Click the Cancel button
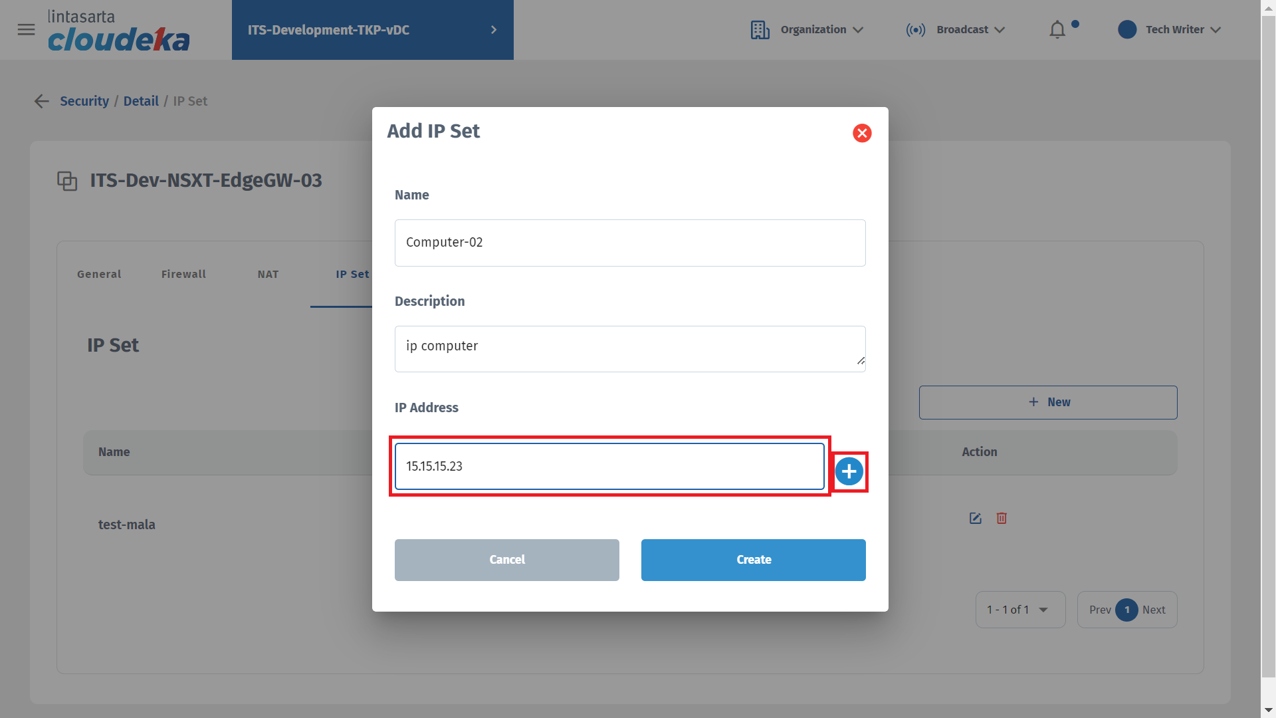This screenshot has height=718, width=1276. (506, 560)
